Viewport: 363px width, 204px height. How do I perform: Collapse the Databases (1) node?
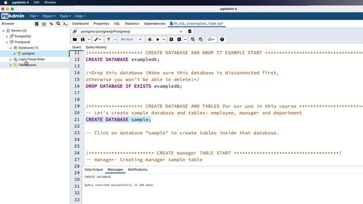click(11, 48)
